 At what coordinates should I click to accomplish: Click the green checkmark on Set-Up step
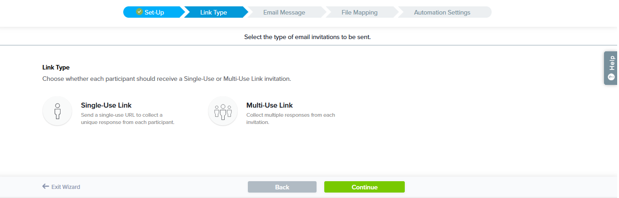point(140,12)
